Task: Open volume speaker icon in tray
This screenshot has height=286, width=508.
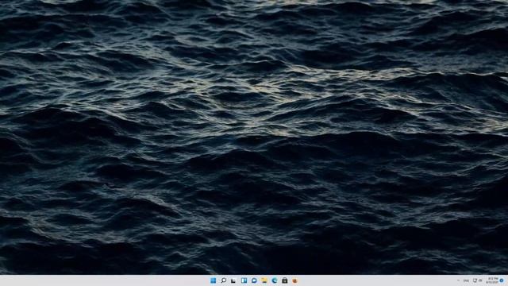Action: coord(480,280)
